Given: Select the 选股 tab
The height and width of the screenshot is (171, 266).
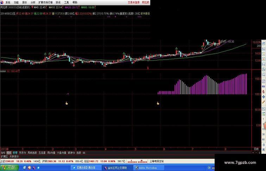Looking at the screenshot, I should click(79, 153).
